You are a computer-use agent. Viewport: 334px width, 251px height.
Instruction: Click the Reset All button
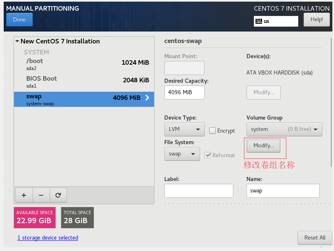click(x=315, y=237)
